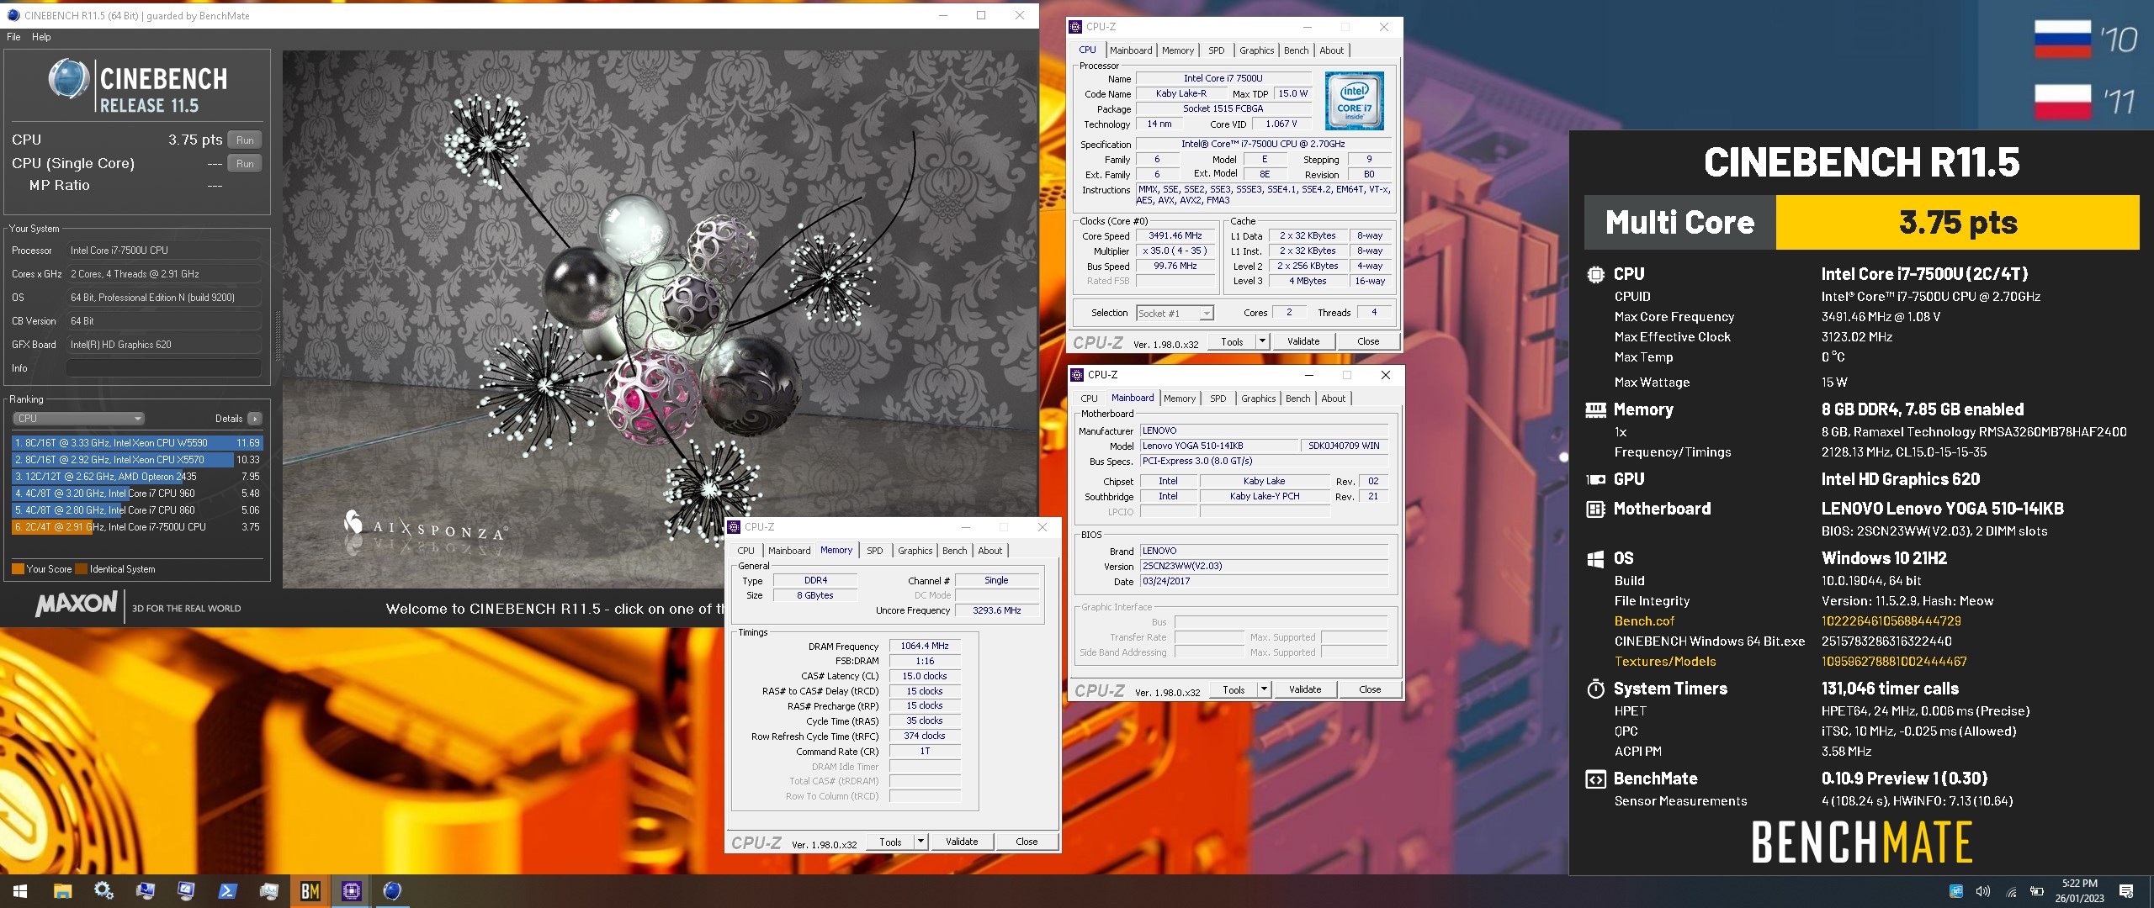Click the Windows OS icon in BenchMate panel
Image resolution: width=2154 pixels, height=908 pixels.
[x=1595, y=559]
